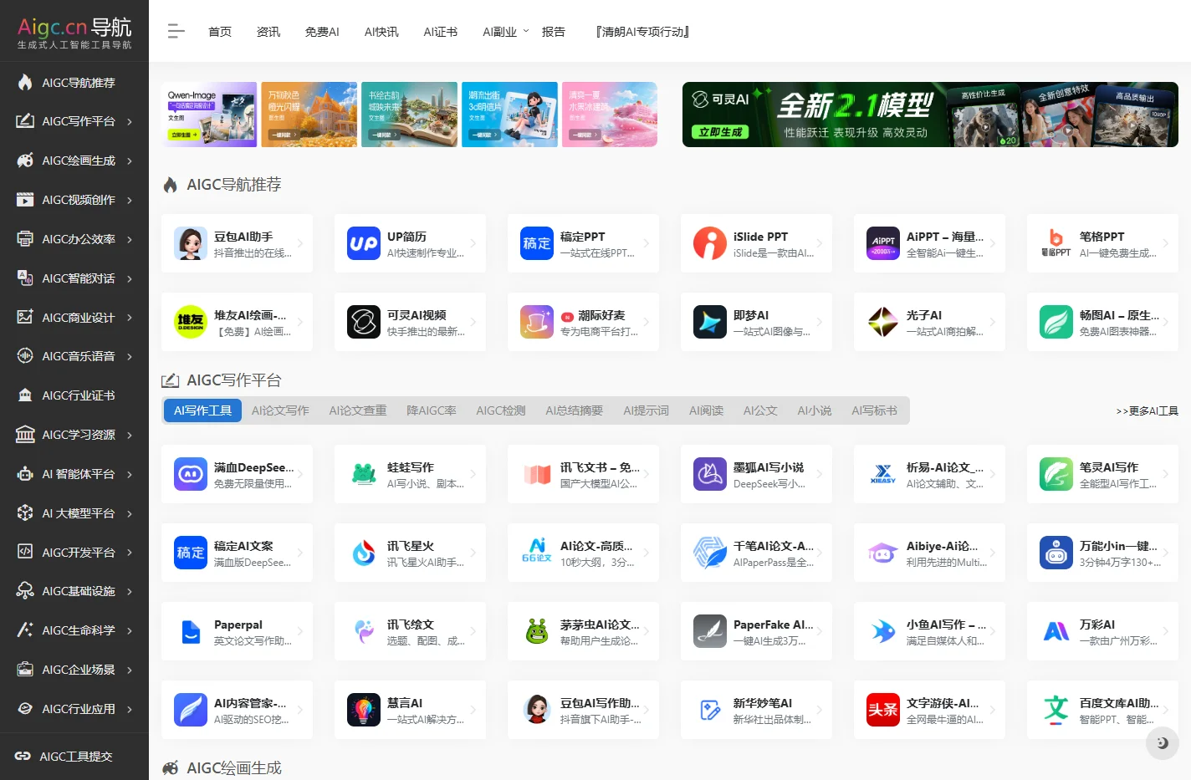Image resolution: width=1191 pixels, height=780 pixels.
Task: Open AIGC工具提交 in sidebar
Action: (x=74, y=757)
